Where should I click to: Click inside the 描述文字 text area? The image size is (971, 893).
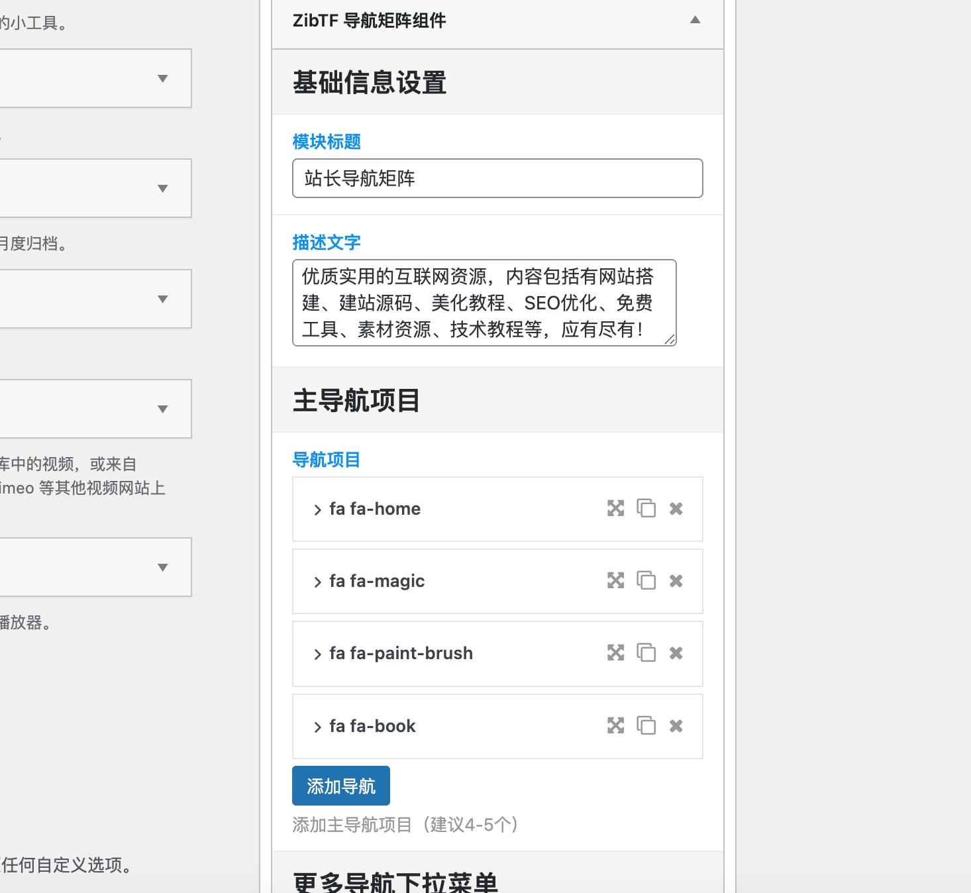[x=484, y=303]
